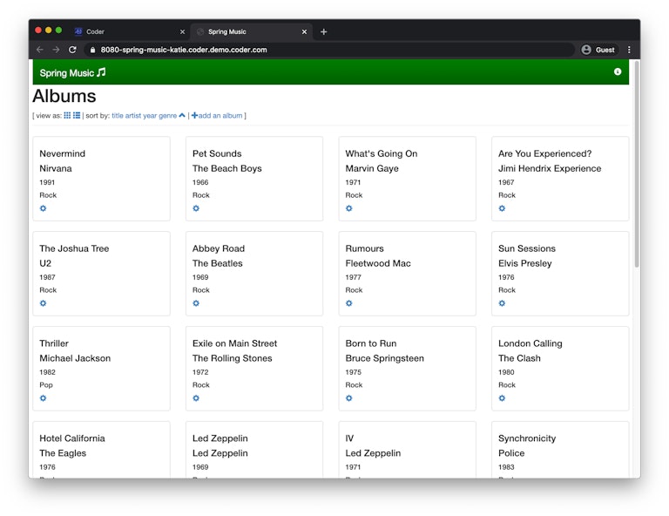Viewport: 669px width, 516px height.
Task: Click the Nevermind album title
Action: click(63, 153)
